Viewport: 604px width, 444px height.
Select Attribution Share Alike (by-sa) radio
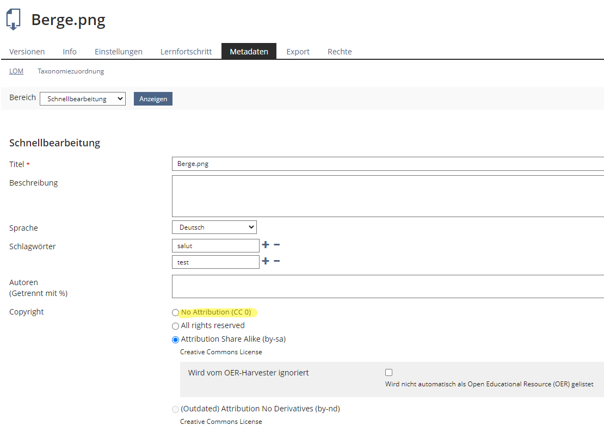pyautogui.click(x=175, y=340)
